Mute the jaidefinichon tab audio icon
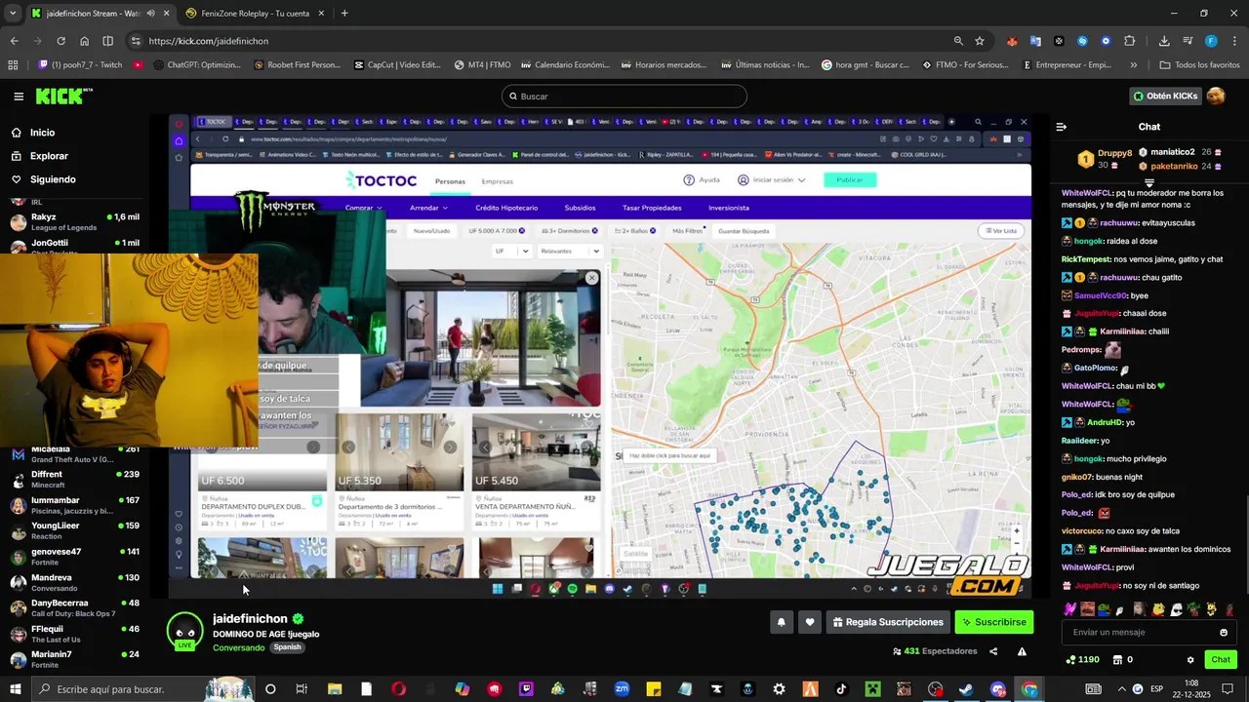 click(x=150, y=14)
